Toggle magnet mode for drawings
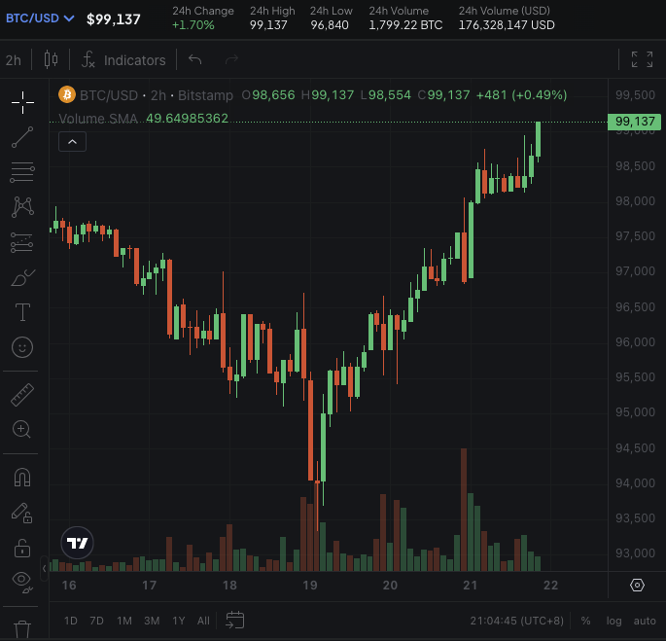Viewport: 666px width, 641px height. (x=22, y=478)
